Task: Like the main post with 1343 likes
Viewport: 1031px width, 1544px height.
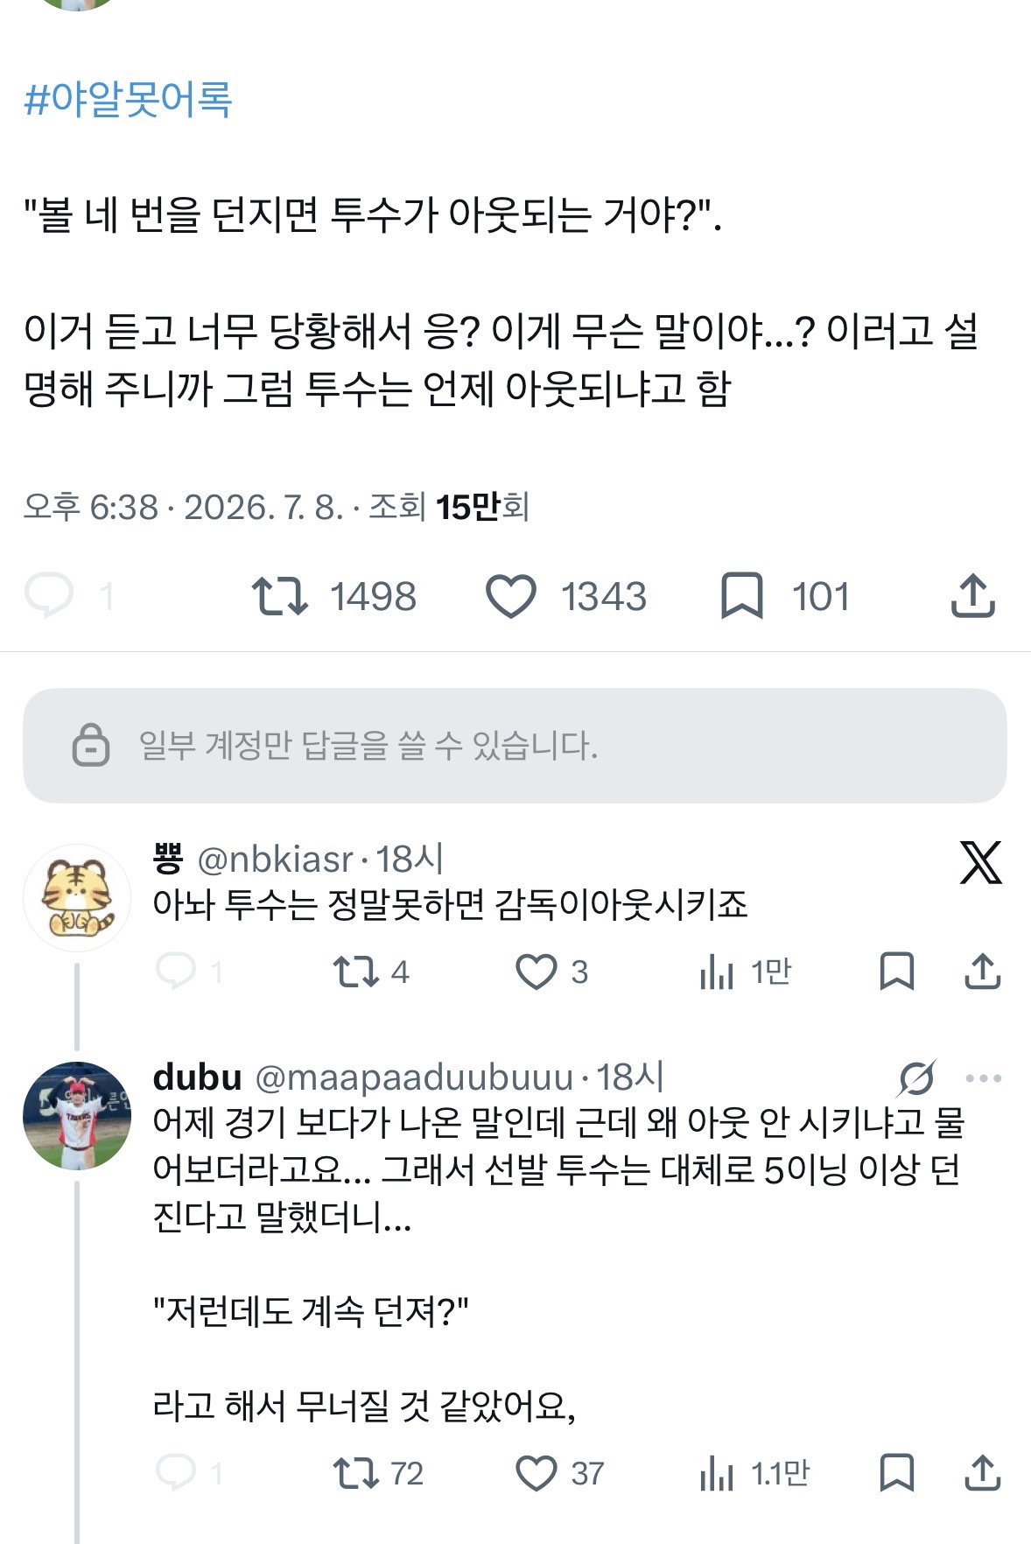Action: pyautogui.click(x=510, y=596)
